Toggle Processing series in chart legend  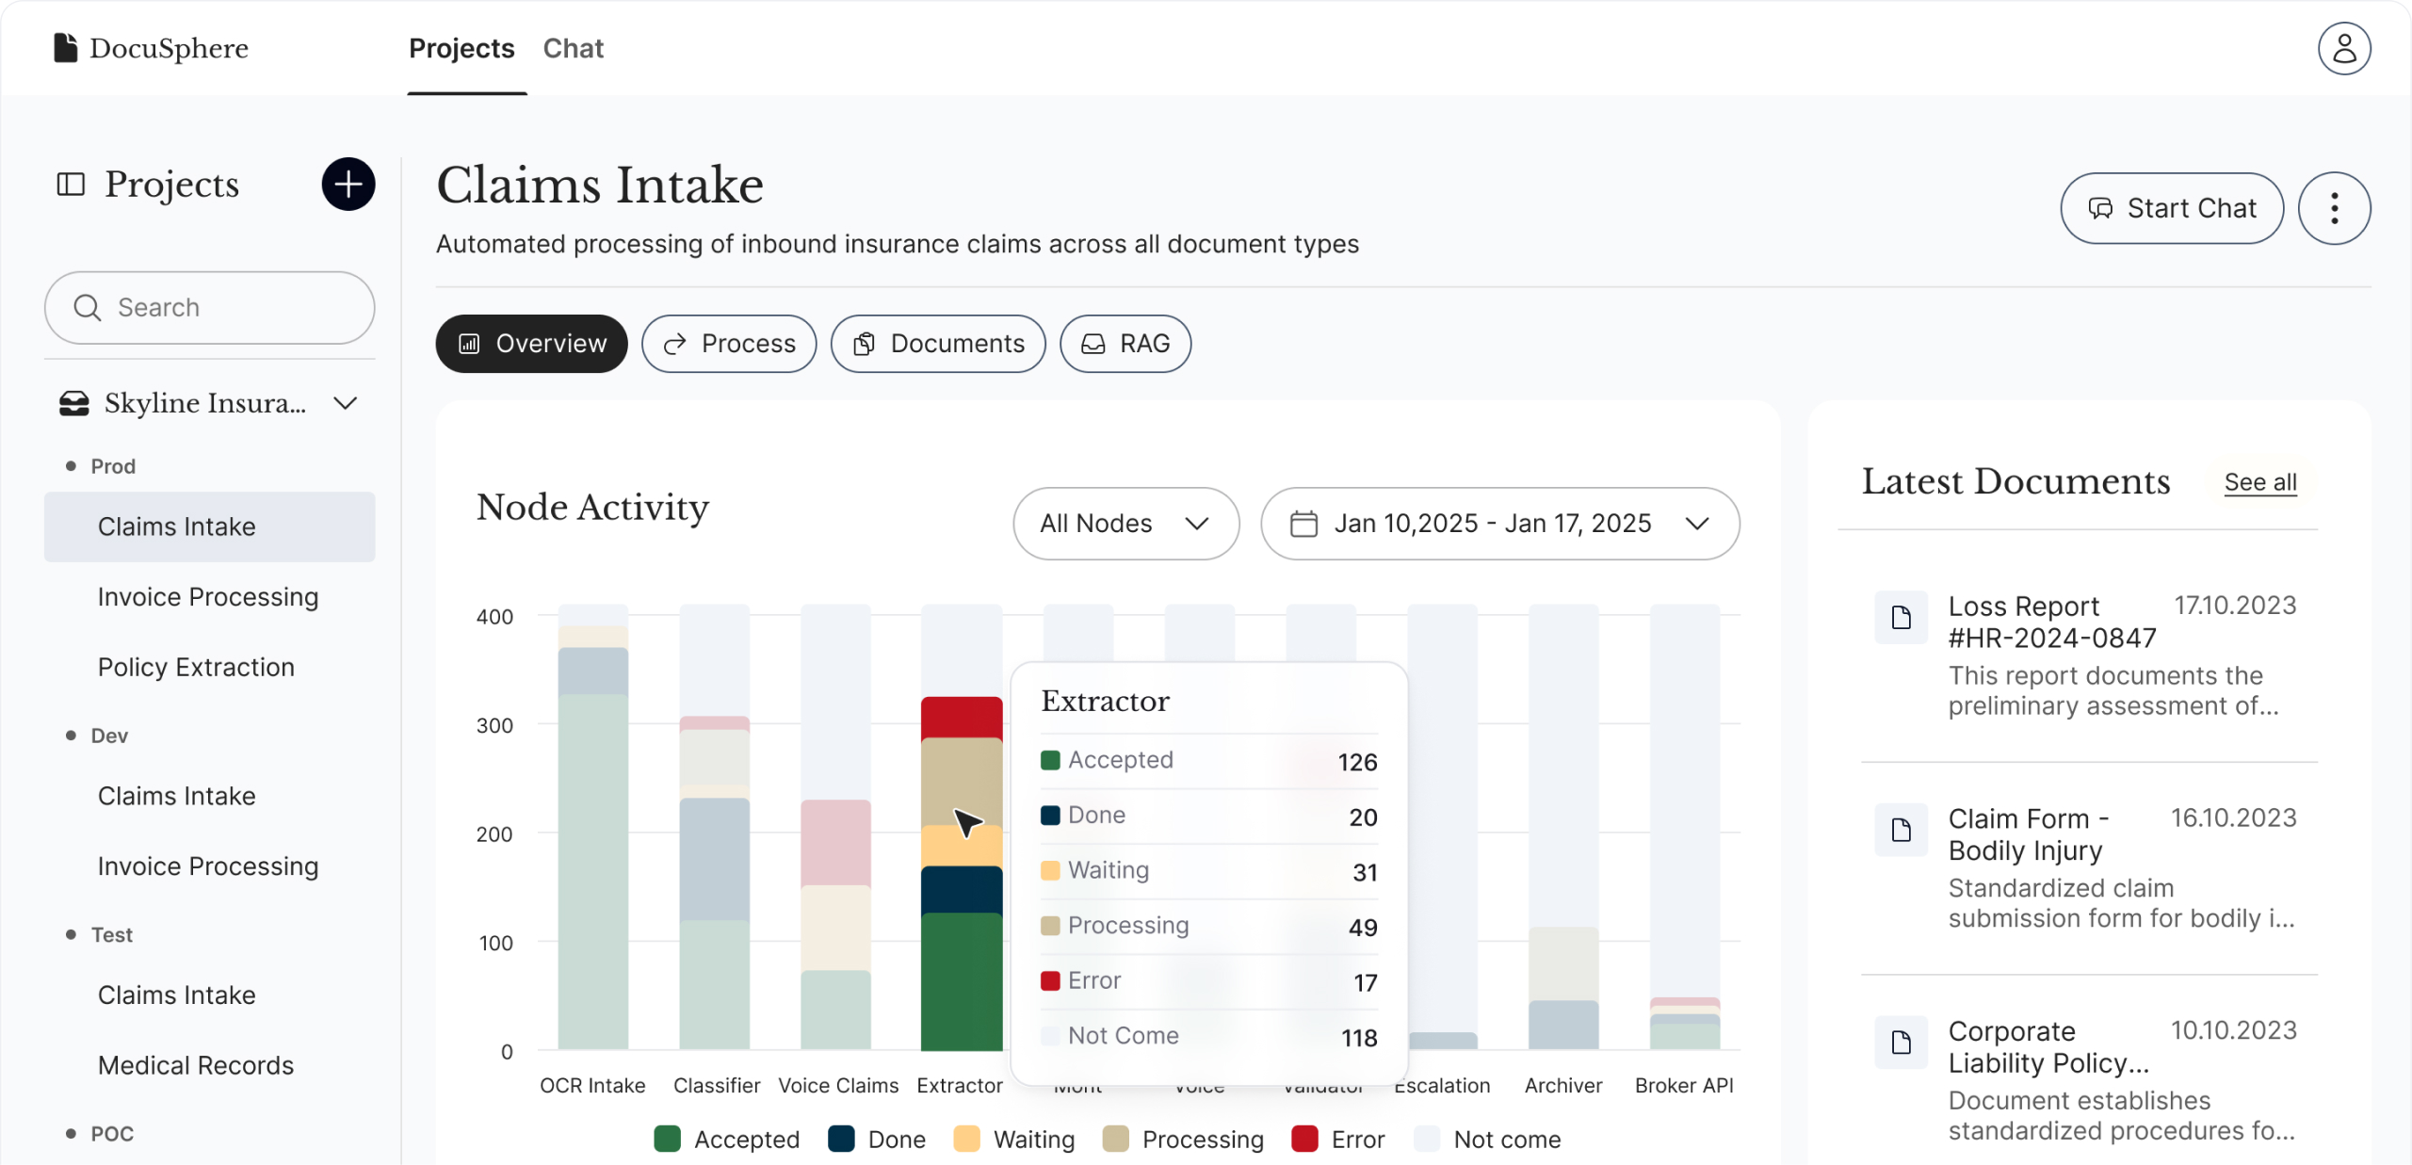[1183, 1140]
